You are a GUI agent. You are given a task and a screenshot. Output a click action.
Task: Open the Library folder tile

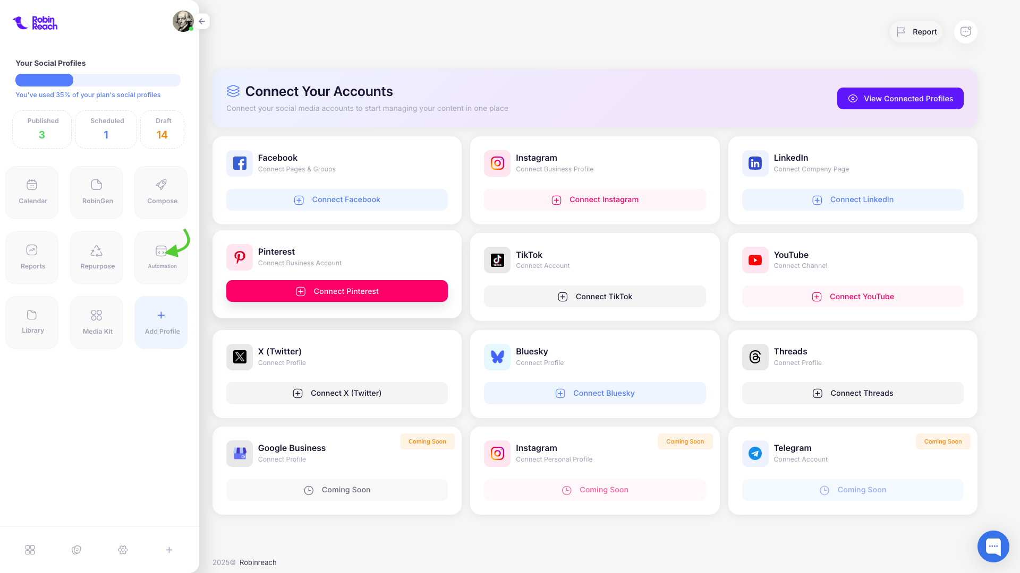tap(32, 322)
